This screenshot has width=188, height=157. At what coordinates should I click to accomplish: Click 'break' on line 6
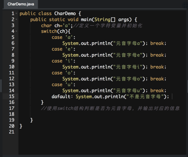coord(157,43)
